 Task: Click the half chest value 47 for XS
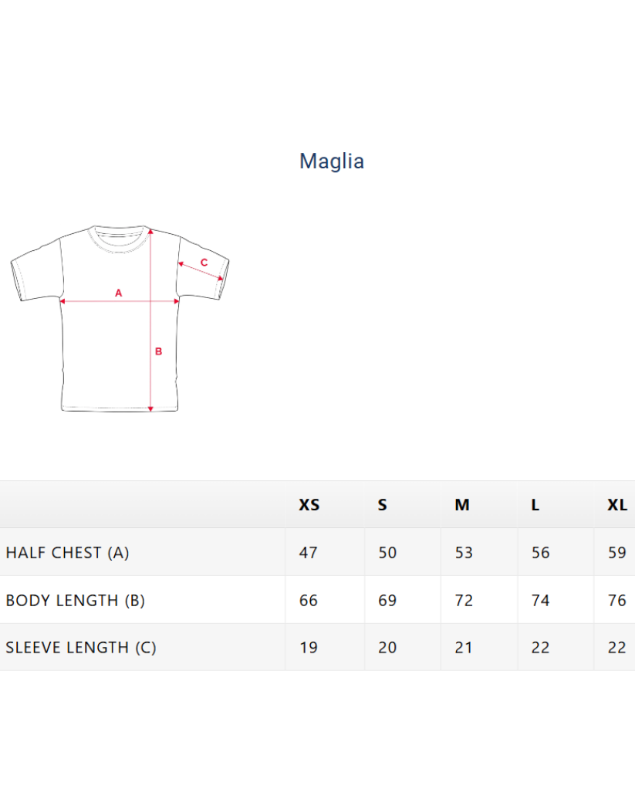coord(308,553)
